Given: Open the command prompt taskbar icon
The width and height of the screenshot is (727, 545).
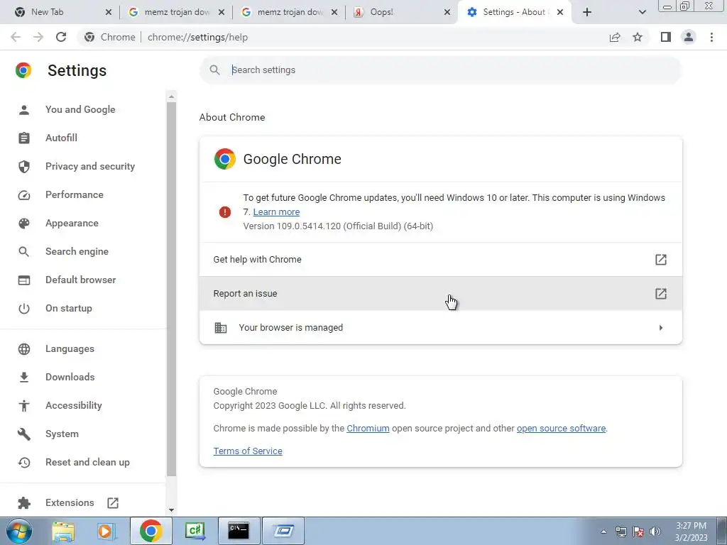Looking at the screenshot, I should pyautogui.click(x=239, y=531).
